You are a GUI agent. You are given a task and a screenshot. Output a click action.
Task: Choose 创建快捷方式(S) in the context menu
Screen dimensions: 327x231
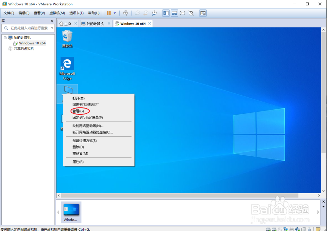[x=84, y=141]
